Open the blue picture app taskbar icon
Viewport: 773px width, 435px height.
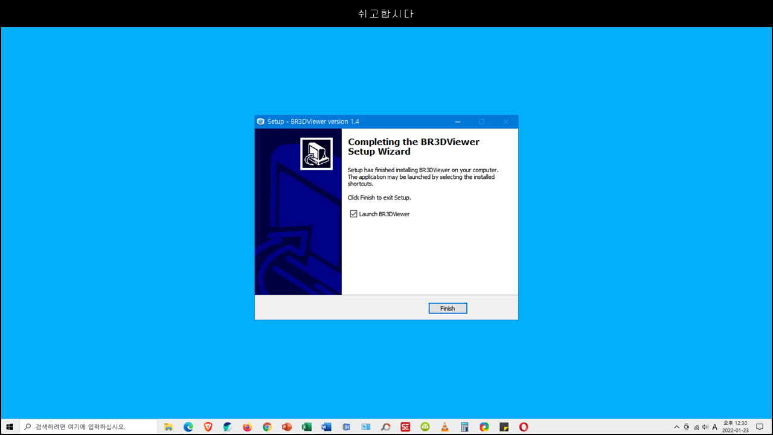366,427
